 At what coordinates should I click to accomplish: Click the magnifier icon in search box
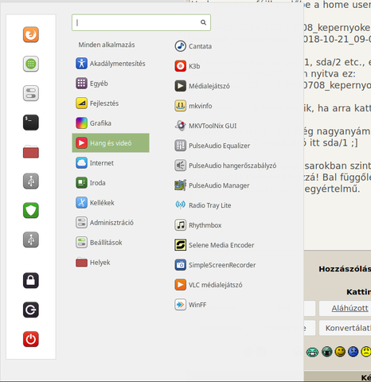[x=203, y=22]
